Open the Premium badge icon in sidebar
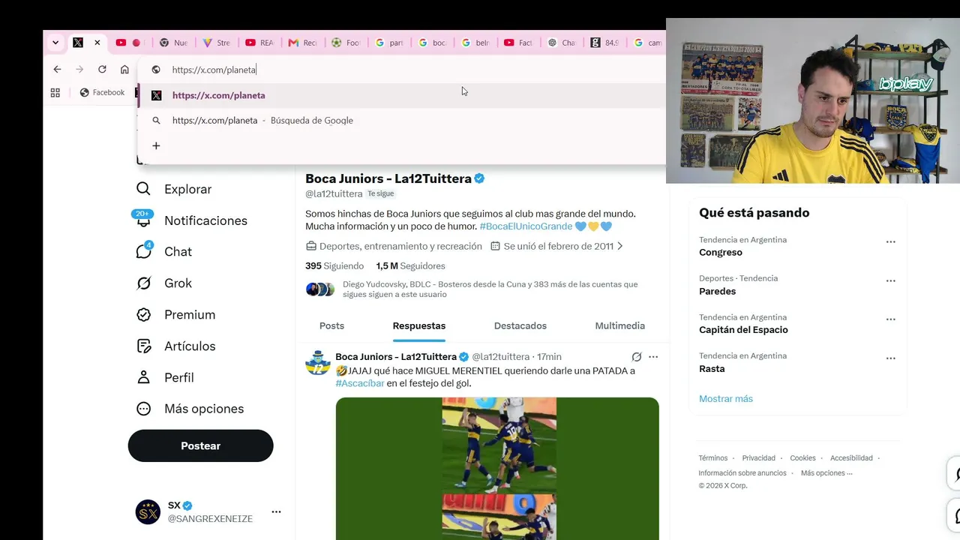The height and width of the screenshot is (540, 960). 143,315
